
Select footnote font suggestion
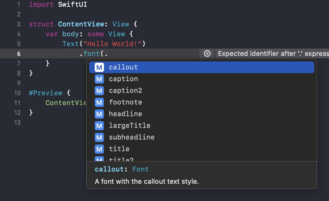pos(202,102)
